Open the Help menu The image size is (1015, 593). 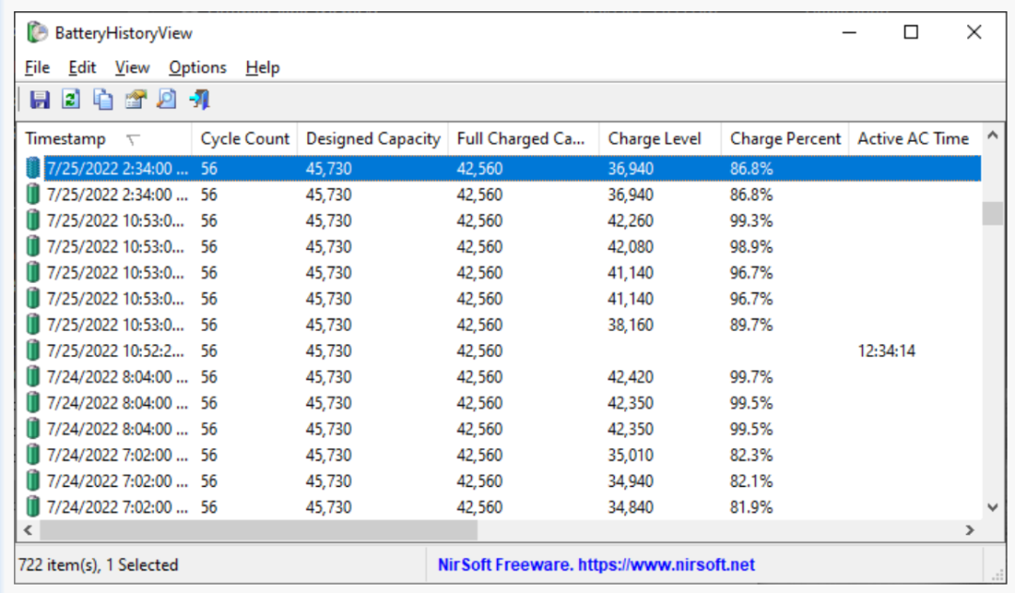262,68
